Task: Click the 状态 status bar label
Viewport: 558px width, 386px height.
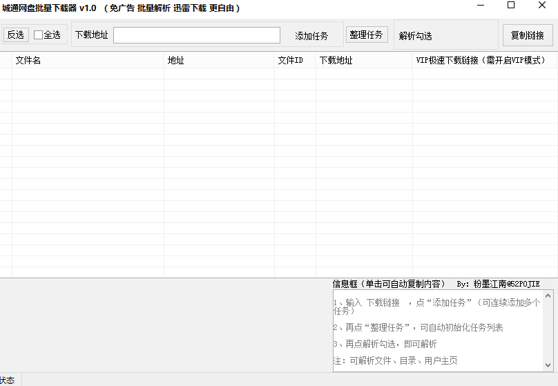Action: coord(7,380)
